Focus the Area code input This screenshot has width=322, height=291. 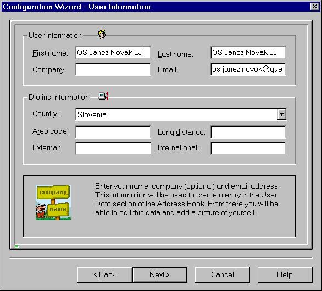(x=113, y=132)
